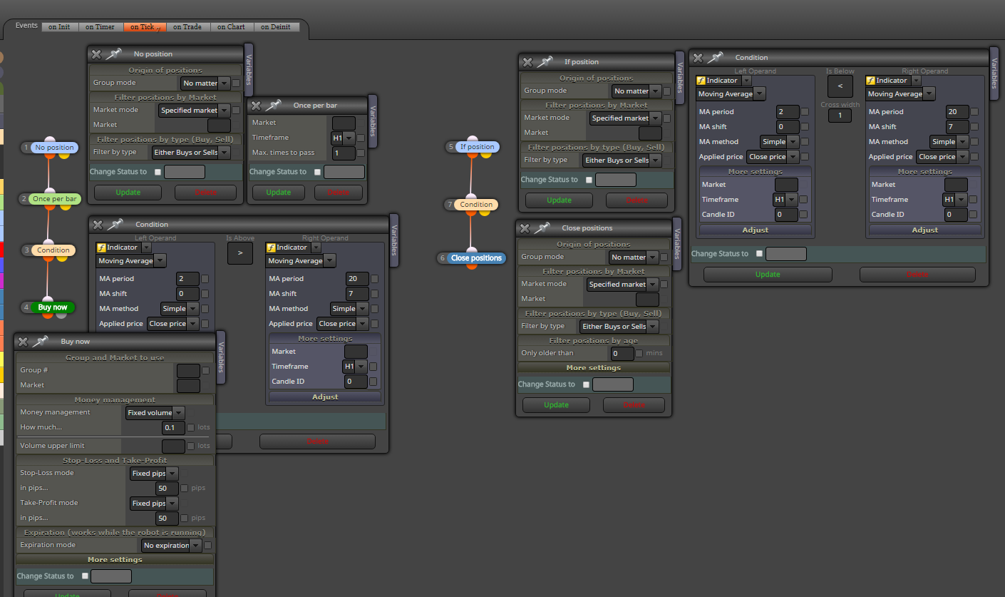
Task: Close the If position settings panel
Action: tap(527, 62)
